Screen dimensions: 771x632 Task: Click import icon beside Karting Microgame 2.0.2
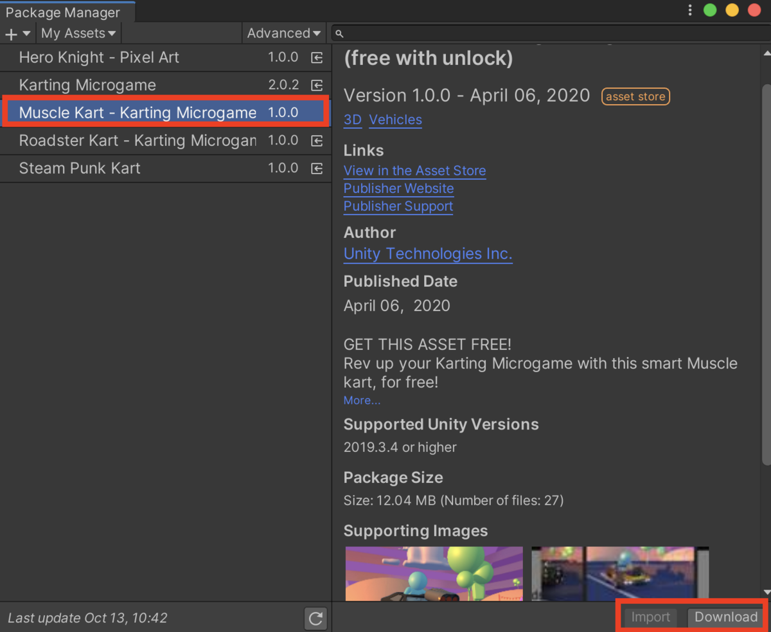(x=317, y=86)
